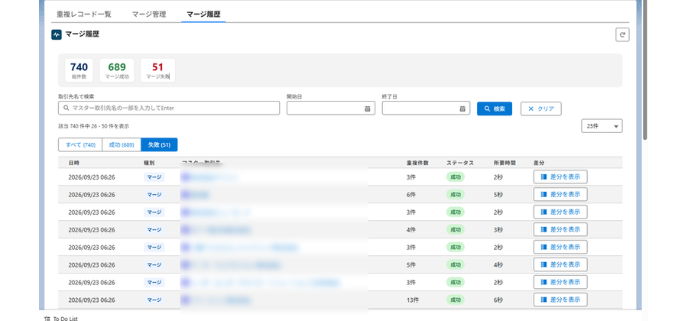Focus the 取引先名で検索 input field
The image size is (688, 321).
coord(169,108)
